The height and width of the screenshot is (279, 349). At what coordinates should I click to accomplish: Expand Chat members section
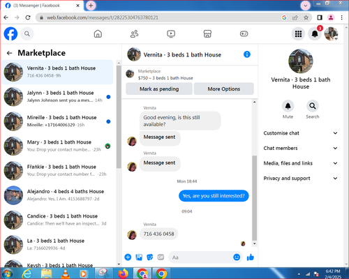coord(300,148)
